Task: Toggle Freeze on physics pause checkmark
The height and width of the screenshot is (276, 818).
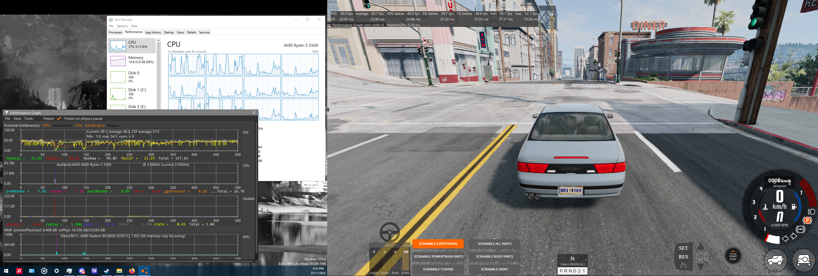Action: pyautogui.click(x=59, y=119)
